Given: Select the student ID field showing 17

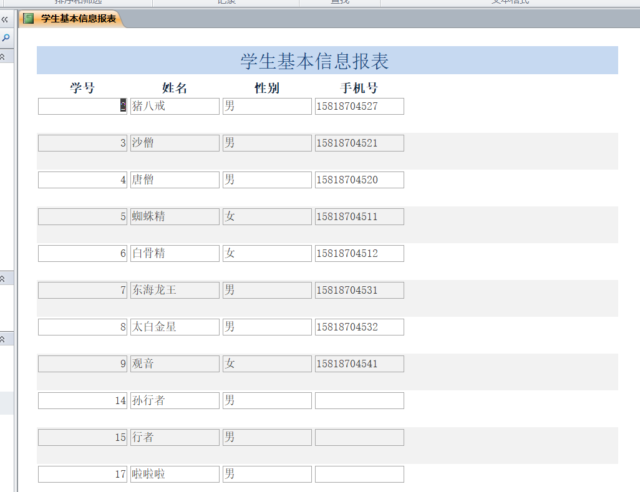Looking at the screenshot, I should [x=82, y=474].
